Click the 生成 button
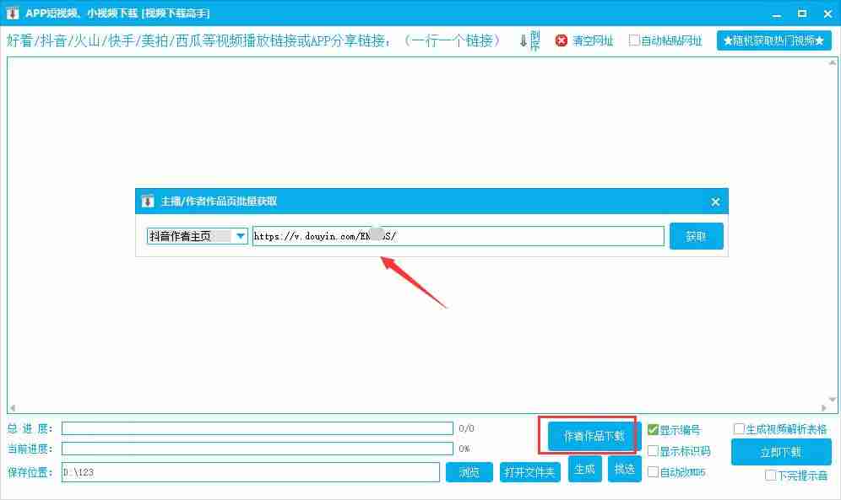841x500 pixels. click(584, 470)
